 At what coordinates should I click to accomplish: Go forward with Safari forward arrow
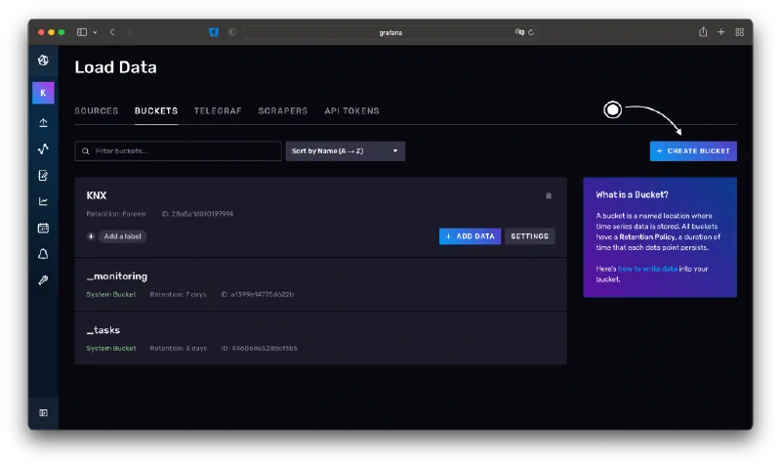point(130,32)
